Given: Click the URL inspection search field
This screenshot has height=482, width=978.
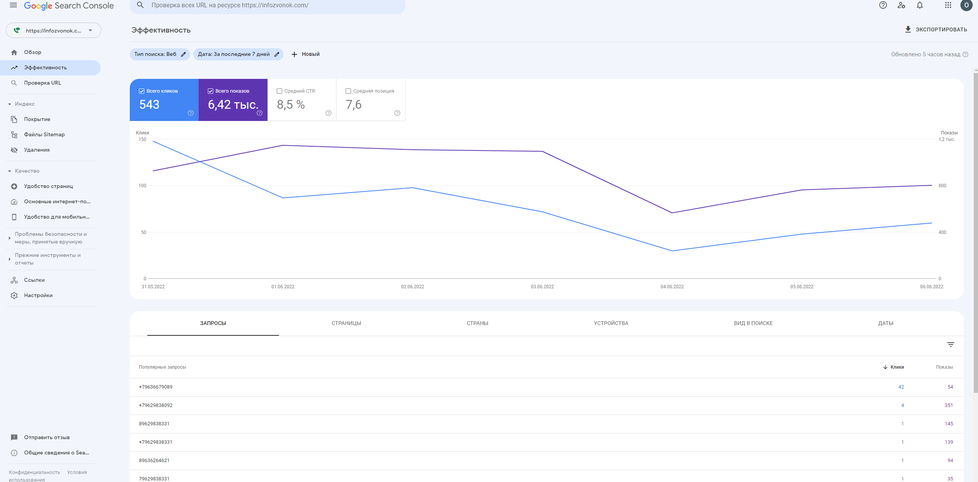Looking at the screenshot, I should 268,5.
